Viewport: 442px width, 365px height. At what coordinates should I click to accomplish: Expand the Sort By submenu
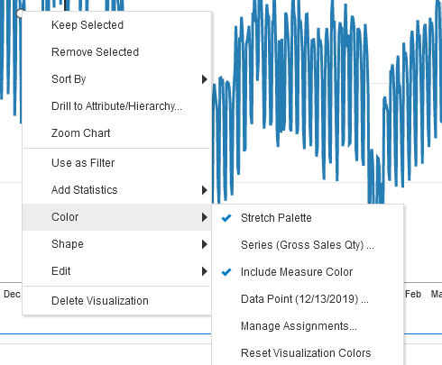[x=117, y=79]
